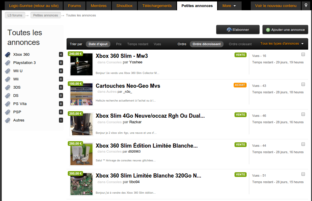Click the Xbox 360 category tag icon
This screenshot has height=201, width=312.
(8, 55)
